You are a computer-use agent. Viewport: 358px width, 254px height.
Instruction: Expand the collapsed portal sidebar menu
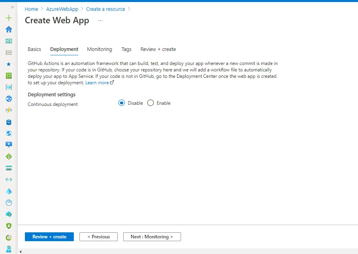11,6
